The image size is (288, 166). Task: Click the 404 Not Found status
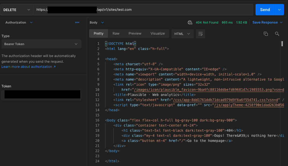(207, 22)
